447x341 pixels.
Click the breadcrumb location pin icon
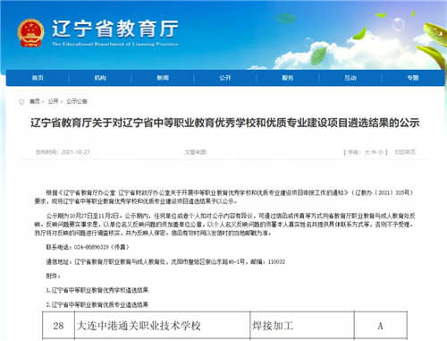click(21, 102)
